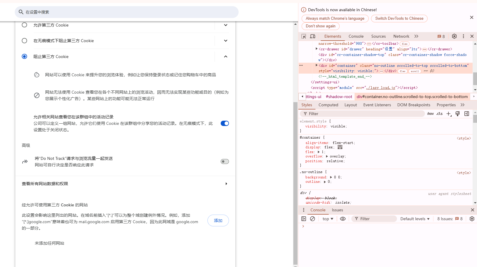The image size is (477, 267).
Task: Open DevTools settings gear icon
Action: point(454,36)
